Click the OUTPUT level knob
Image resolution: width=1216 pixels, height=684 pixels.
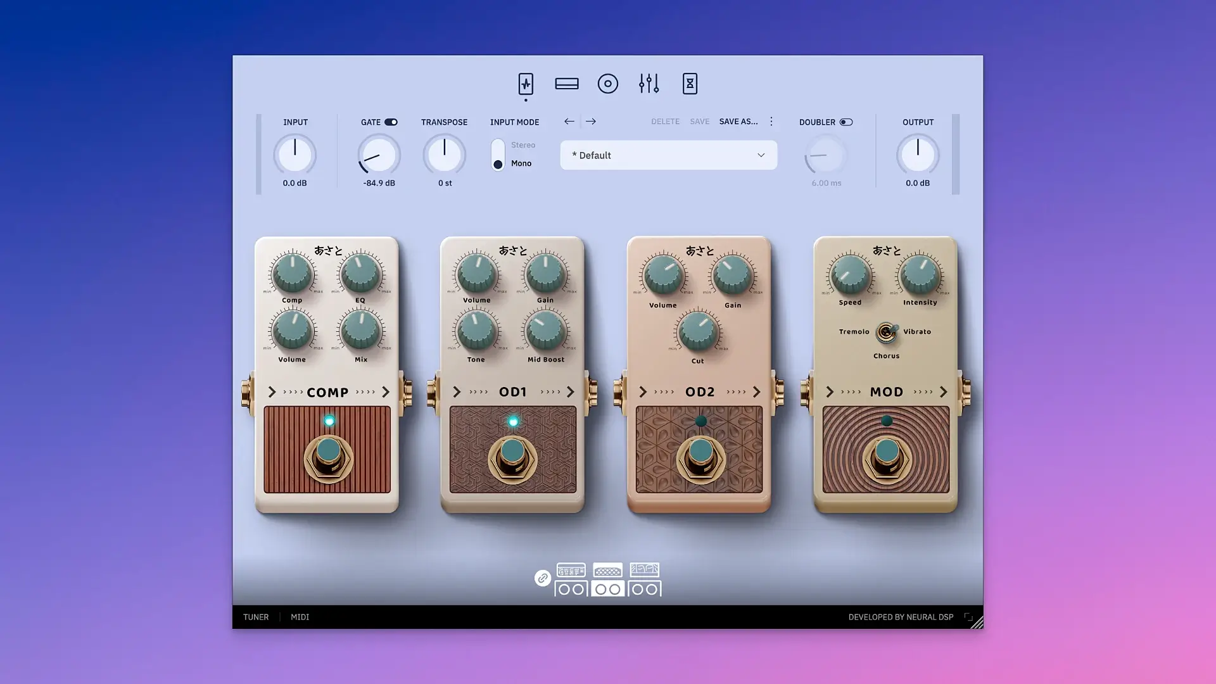(918, 155)
